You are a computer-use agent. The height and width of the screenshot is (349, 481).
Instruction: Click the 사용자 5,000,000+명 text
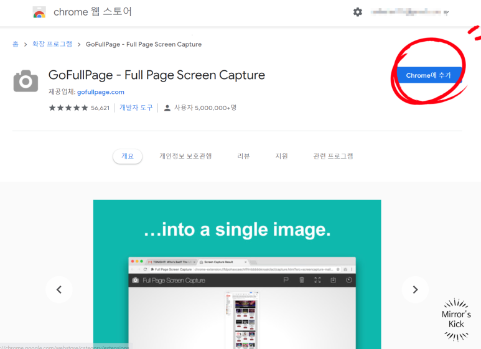point(205,108)
